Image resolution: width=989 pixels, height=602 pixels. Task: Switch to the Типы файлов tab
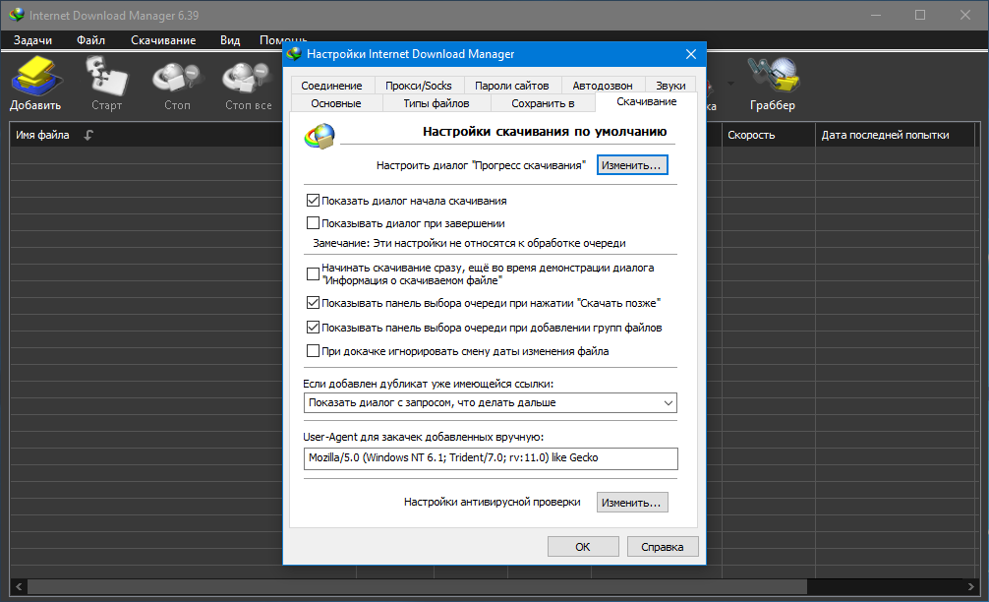point(436,103)
